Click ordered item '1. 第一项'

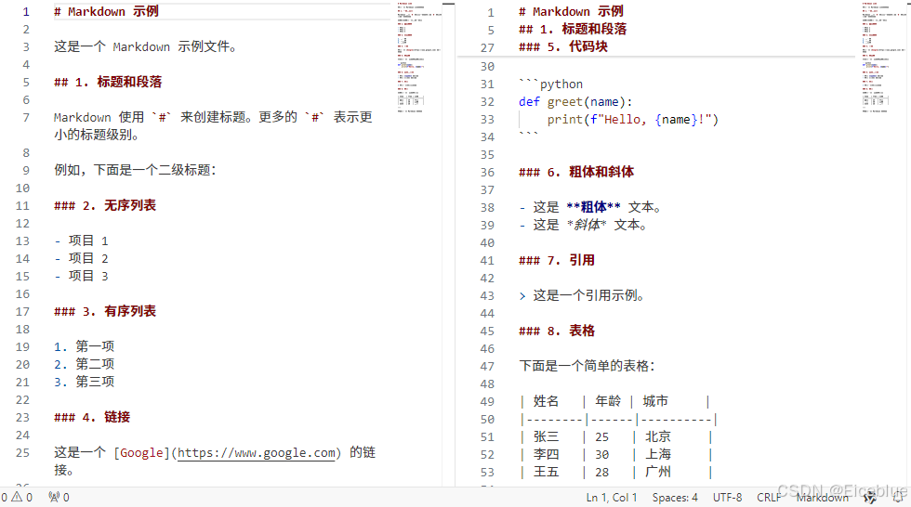(x=85, y=346)
